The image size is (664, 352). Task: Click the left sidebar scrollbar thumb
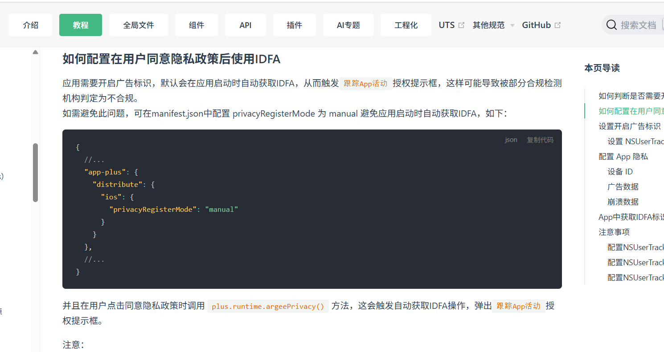coord(35,173)
